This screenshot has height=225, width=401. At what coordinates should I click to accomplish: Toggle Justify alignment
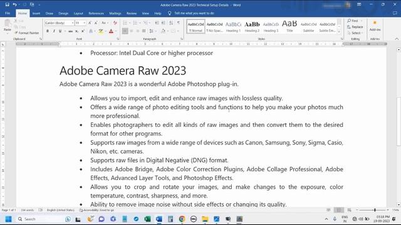tap(143, 31)
